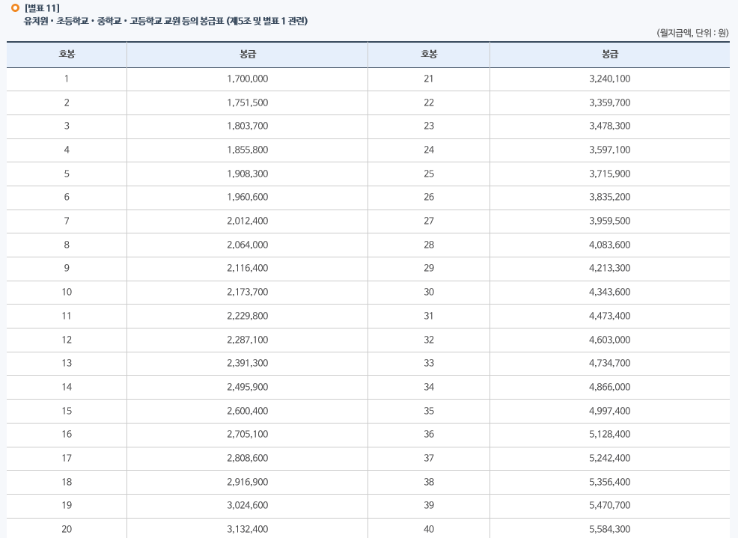This screenshot has height=538, width=738.
Task: Select the 별표 11 heading text
Action: [x=42, y=8]
